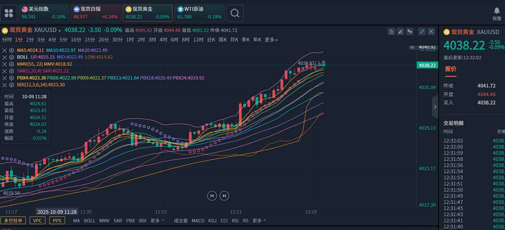Open the candlestick chart style icon
The width and height of the screenshot is (505, 230).
coord(410,31)
